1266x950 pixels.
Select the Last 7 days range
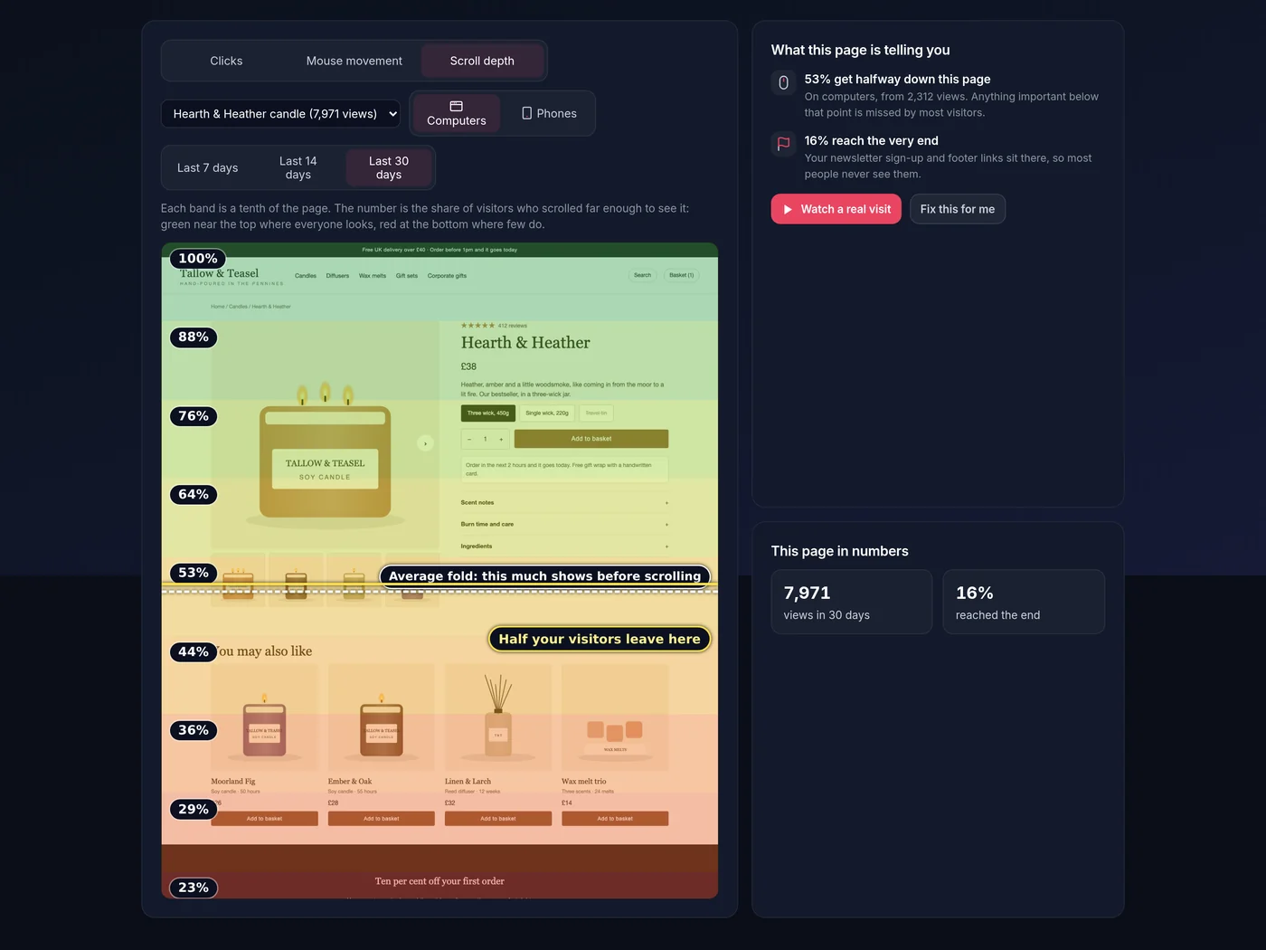point(208,168)
